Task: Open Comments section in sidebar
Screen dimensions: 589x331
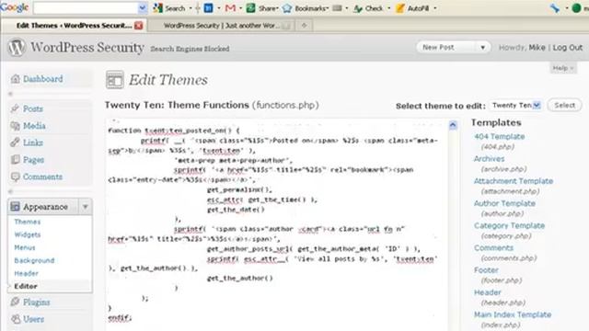Action: click(42, 177)
